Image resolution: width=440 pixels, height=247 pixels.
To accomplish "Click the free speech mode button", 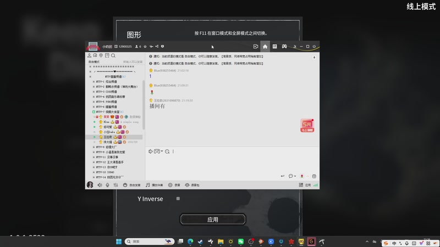I will pyautogui.click(x=131, y=185).
